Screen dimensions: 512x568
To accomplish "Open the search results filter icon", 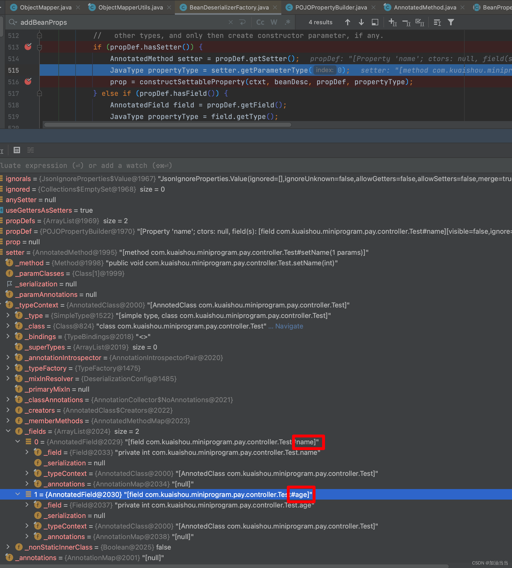I will [x=451, y=22].
